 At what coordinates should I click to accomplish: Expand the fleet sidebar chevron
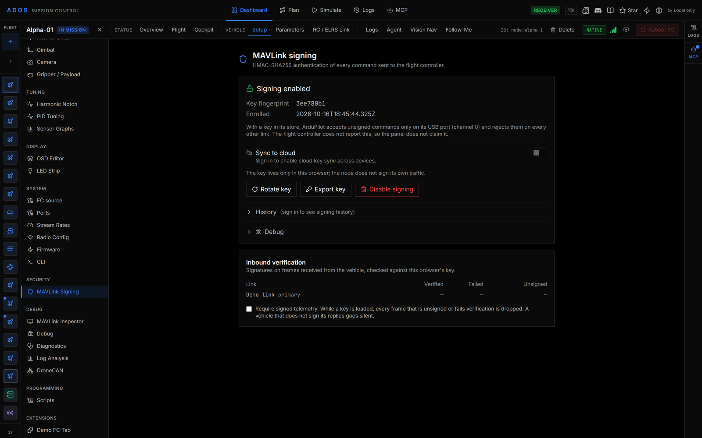[x=11, y=61]
